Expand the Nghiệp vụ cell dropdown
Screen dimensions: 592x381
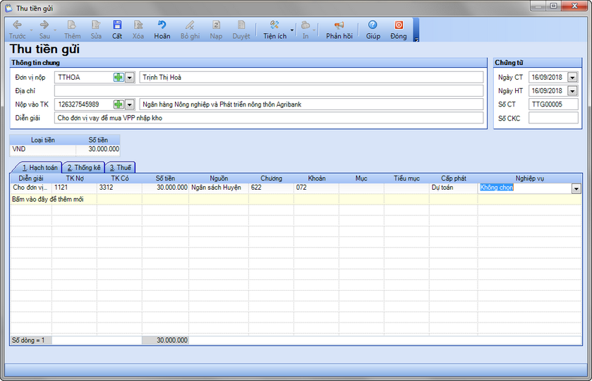point(576,188)
